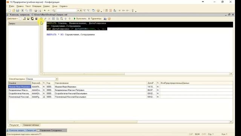Open the Calculator icon
The image size is (241, 136).
coord(106,11)
